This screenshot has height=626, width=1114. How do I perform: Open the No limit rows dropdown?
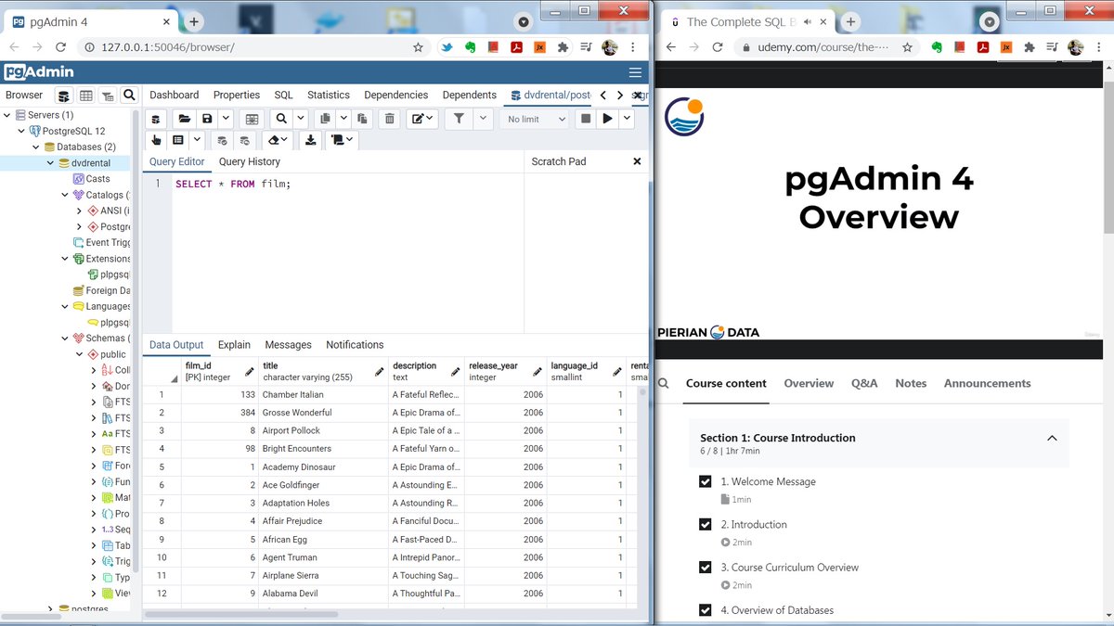click(x=536, y=119)
